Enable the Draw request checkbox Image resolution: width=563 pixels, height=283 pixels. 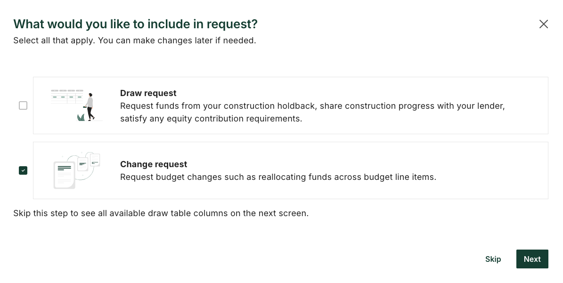tap(23, 106)
